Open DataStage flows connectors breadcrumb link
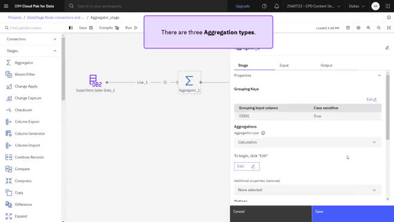 55,17
